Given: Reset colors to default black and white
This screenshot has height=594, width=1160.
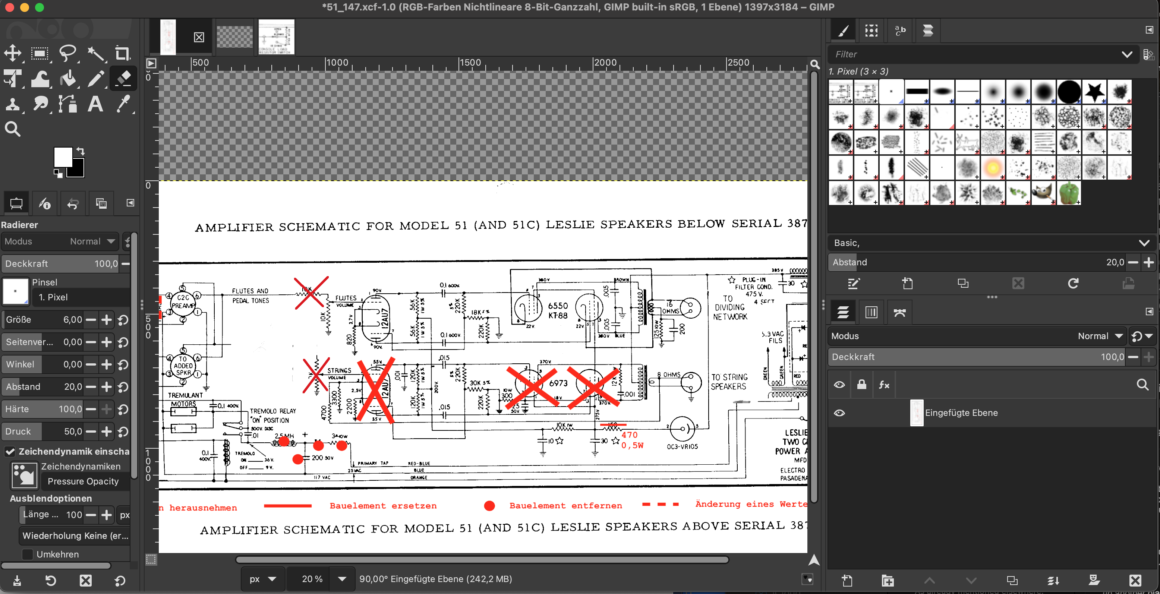Looking at the screenshot, I should [58, 173].
